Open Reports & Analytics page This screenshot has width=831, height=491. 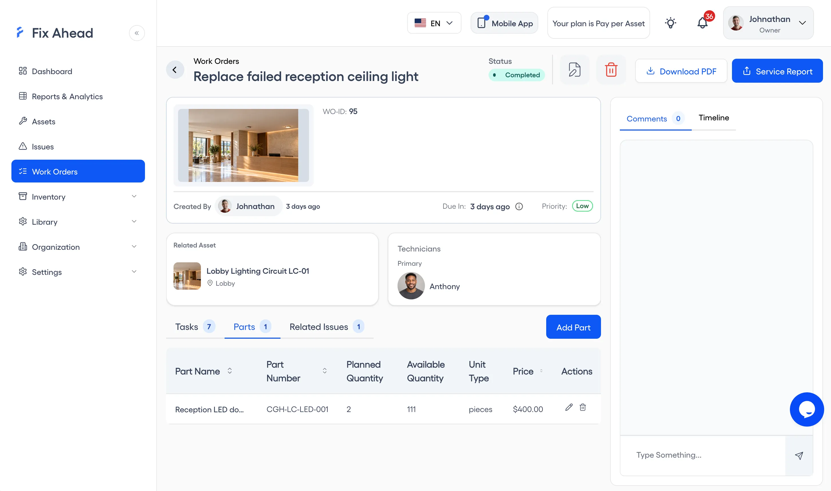pyautogui.click(x=78, y=96)
